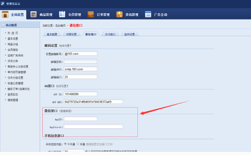The width and height of the screenshot is (251, 155).
Task: Focus the 邮箱密码 input field
Action: click(81, 61)
